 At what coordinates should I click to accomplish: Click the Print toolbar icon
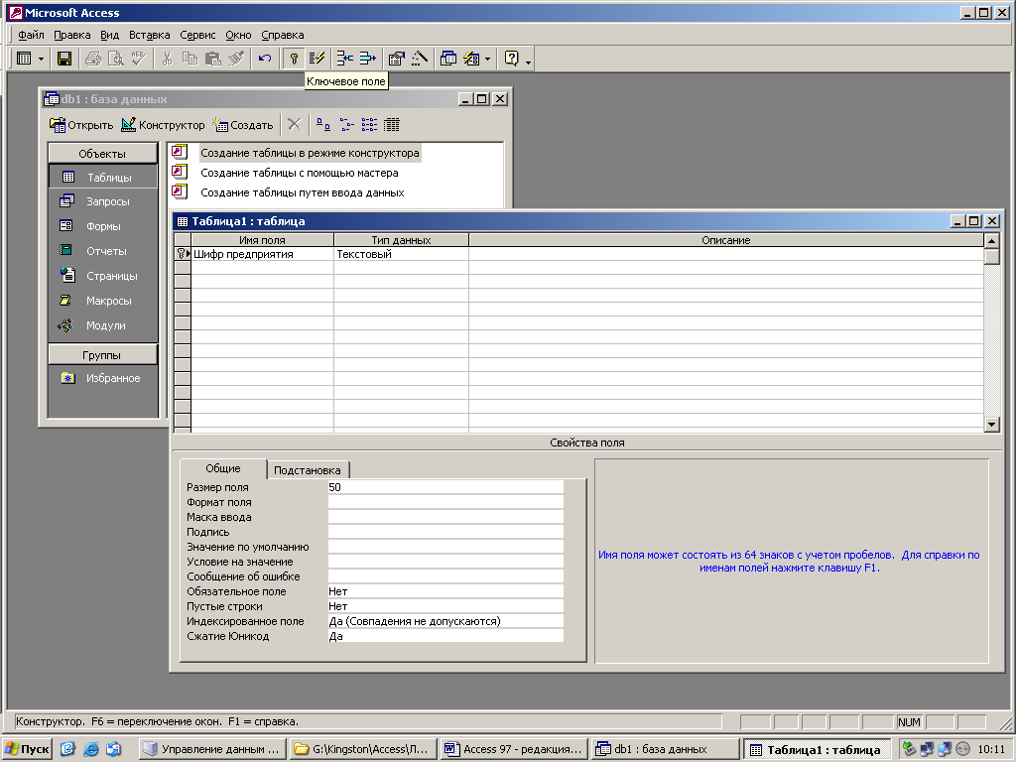click(x=93, y=59)
